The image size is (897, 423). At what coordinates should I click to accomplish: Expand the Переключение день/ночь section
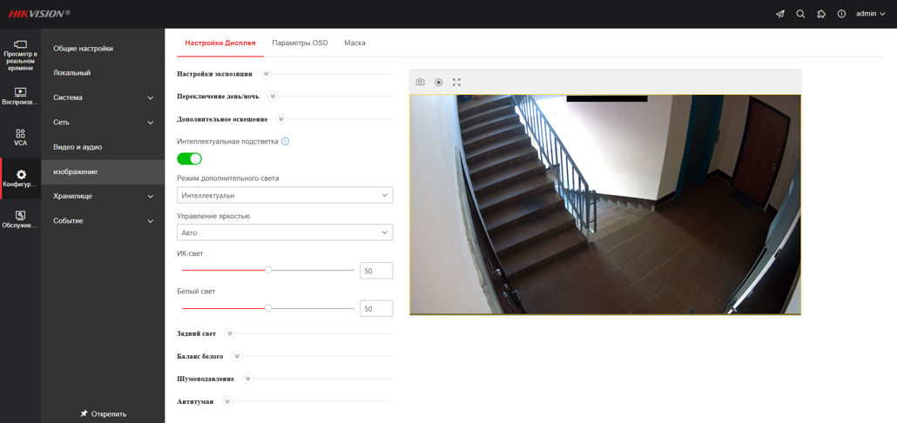coord(273,97)
